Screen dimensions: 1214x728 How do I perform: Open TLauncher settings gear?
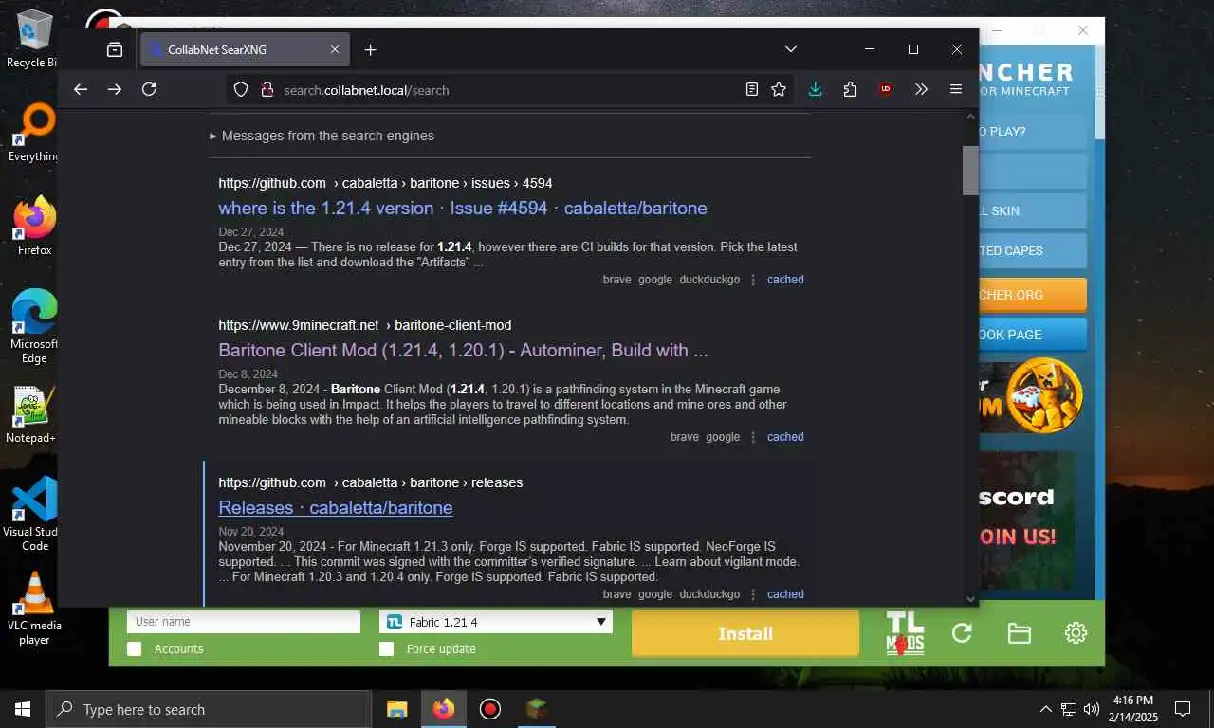[1076, 633]
